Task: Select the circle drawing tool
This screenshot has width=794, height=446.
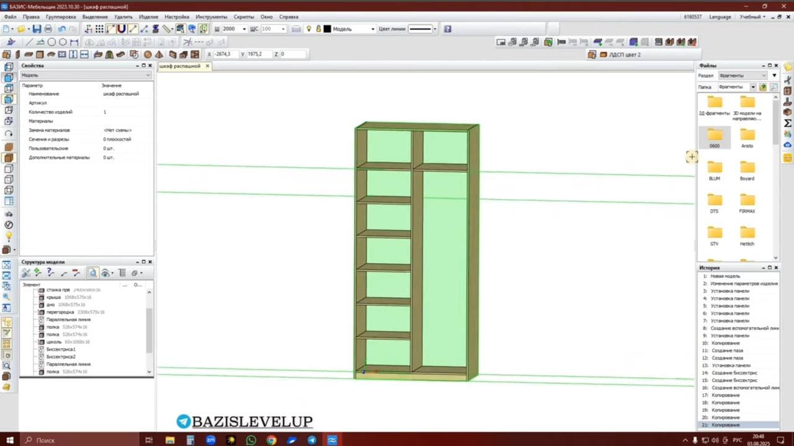Action: click(51, 42)
